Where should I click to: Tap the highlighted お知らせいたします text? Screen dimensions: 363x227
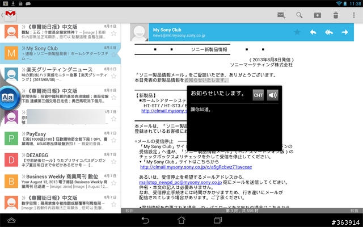pos(206,80)
